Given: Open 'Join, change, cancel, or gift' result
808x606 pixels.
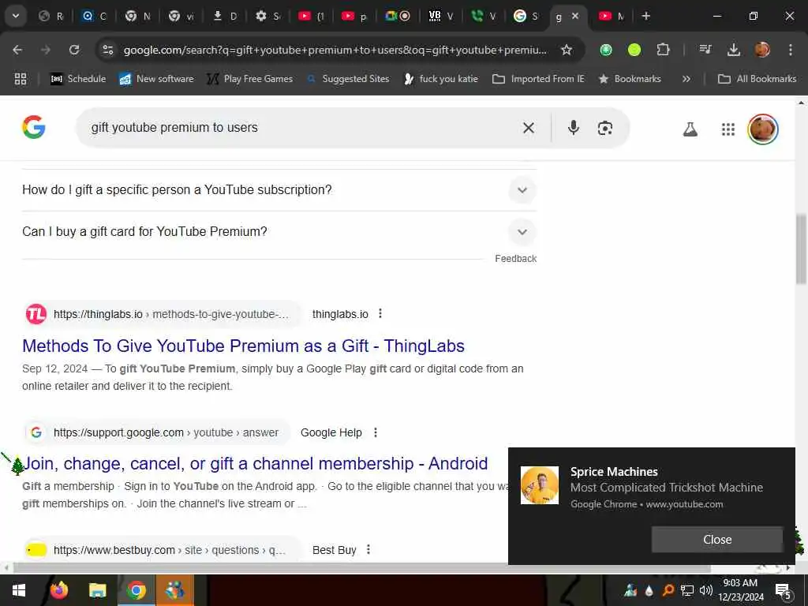Looking at the screenshot, I should 255,463.
